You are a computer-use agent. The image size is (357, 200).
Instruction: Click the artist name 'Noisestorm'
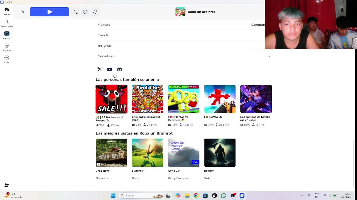coord(103,178)
